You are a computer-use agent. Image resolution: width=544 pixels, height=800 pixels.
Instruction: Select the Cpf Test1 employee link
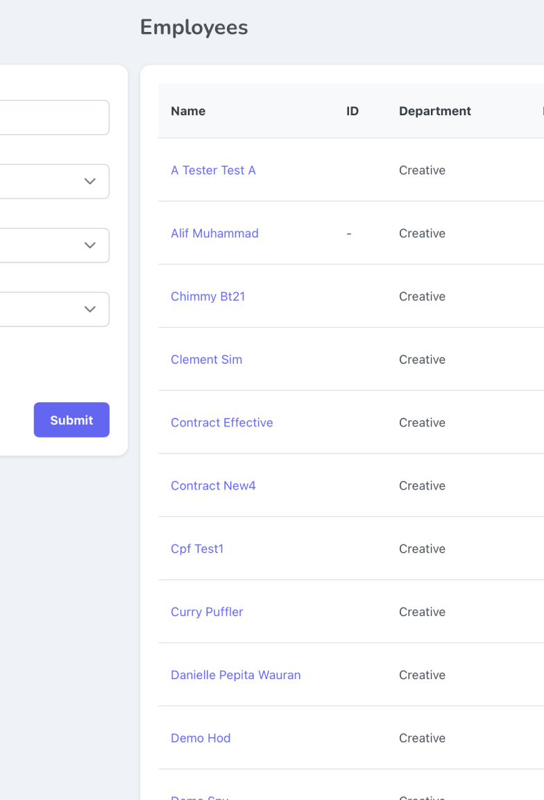(x=197, y=549)
